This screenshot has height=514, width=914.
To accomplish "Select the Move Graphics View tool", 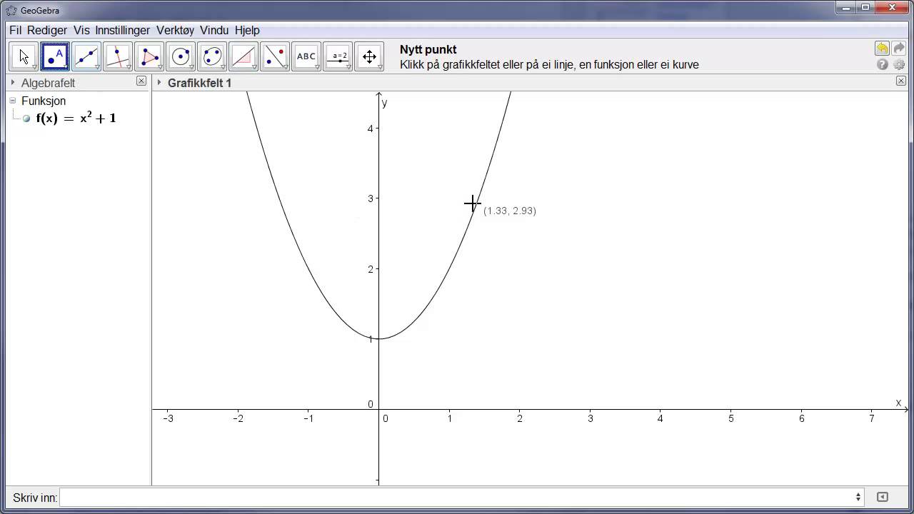I will click(369, 56).
